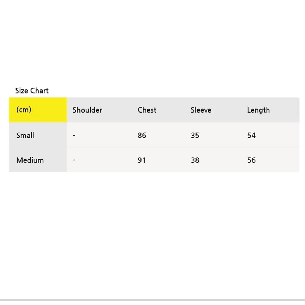Click the Small length value 54
The width and height of the screenshot is (305, 305).
click(x=251, y=135)
